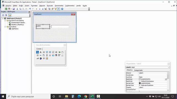The image size is (177, 99).
Task: Open the Depurar menu
Action: coord(42,5)
